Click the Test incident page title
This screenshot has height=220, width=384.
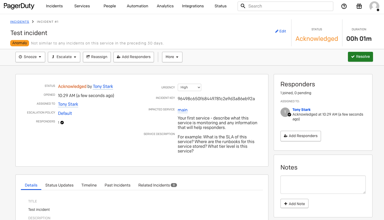point(29,33)
